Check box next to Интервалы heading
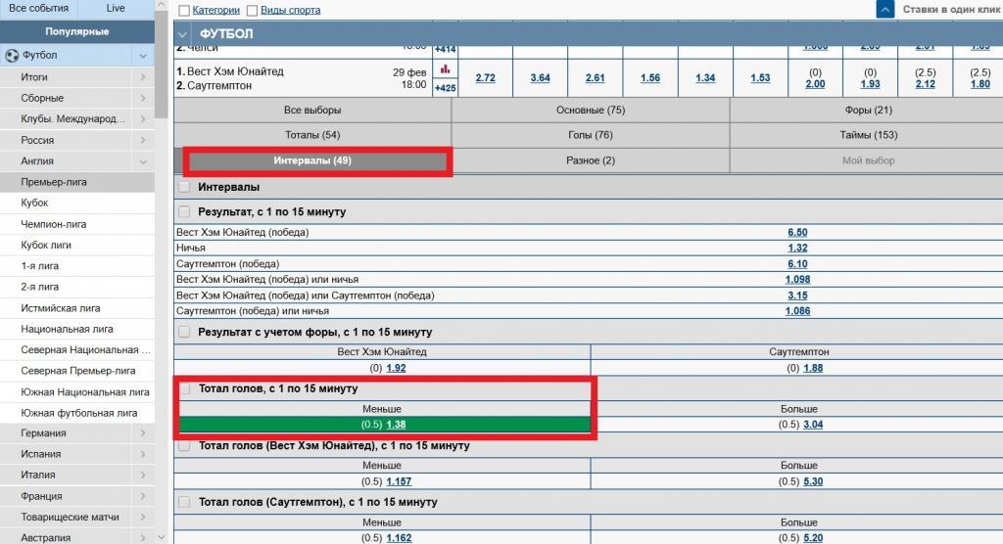This screenshot has height=544, width=1003. tap(184, 187)
